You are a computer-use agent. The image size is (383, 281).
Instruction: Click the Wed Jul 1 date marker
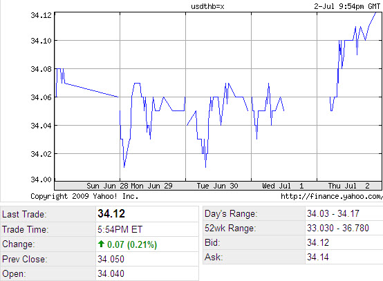coord(283,186)
